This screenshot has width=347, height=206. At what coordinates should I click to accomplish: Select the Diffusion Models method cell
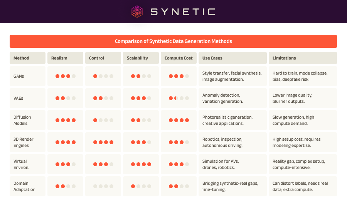27,120
